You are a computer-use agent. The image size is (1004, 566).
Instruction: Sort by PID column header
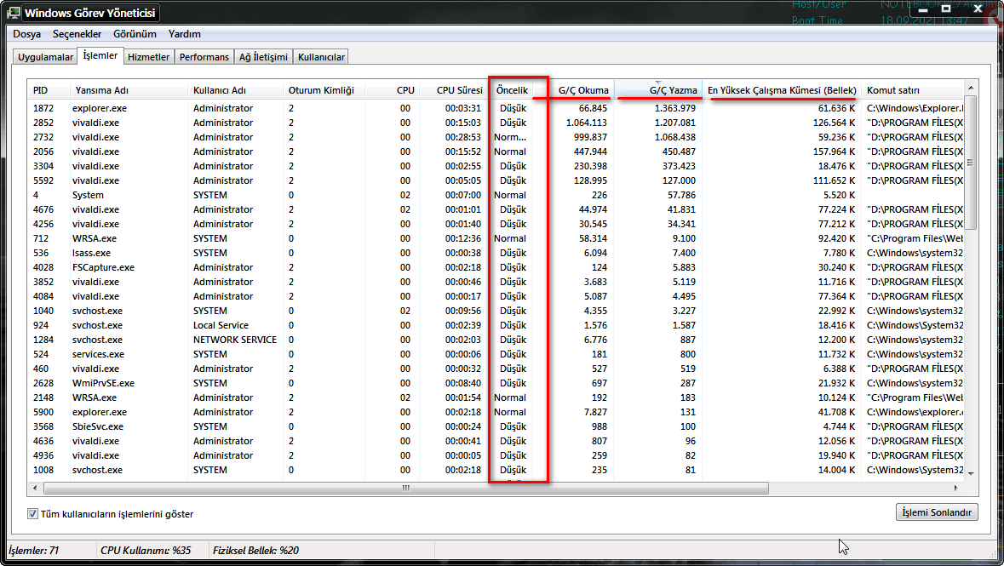coord(48,90)
